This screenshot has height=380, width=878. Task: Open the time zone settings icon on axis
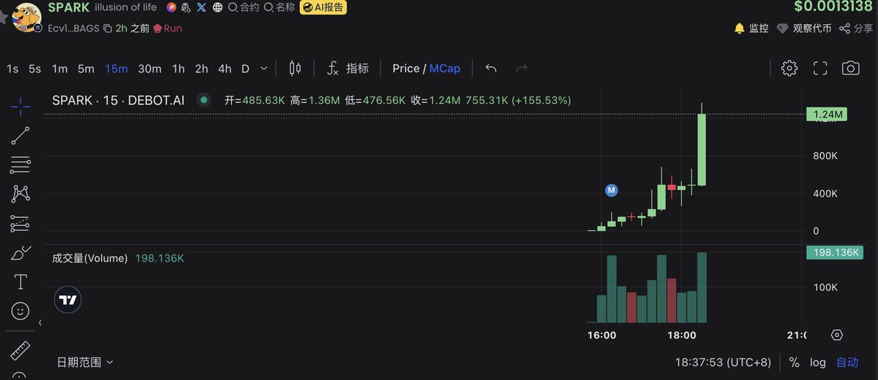click(x=837, y=335)
